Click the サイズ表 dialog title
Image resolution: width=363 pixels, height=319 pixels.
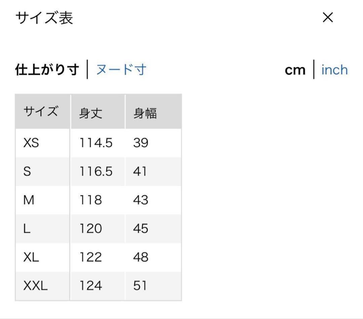point(44,18)
